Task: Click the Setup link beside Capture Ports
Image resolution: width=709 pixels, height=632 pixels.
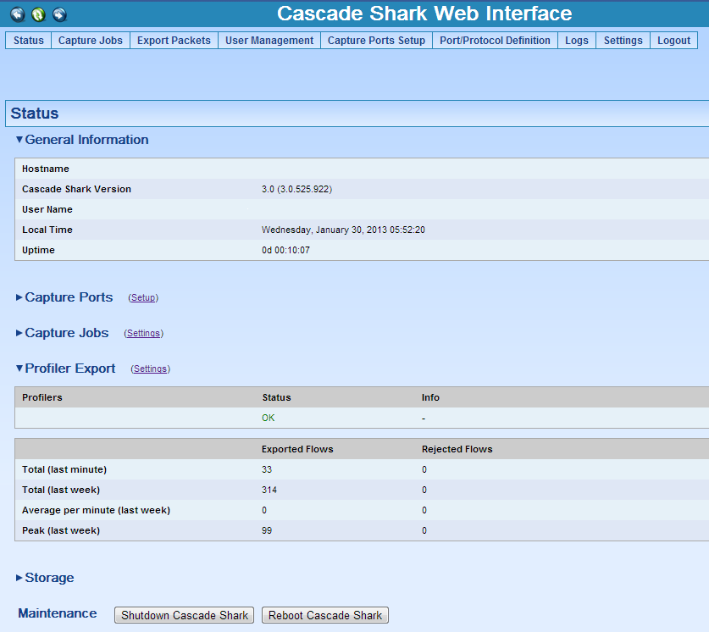Action: point(143,298)
